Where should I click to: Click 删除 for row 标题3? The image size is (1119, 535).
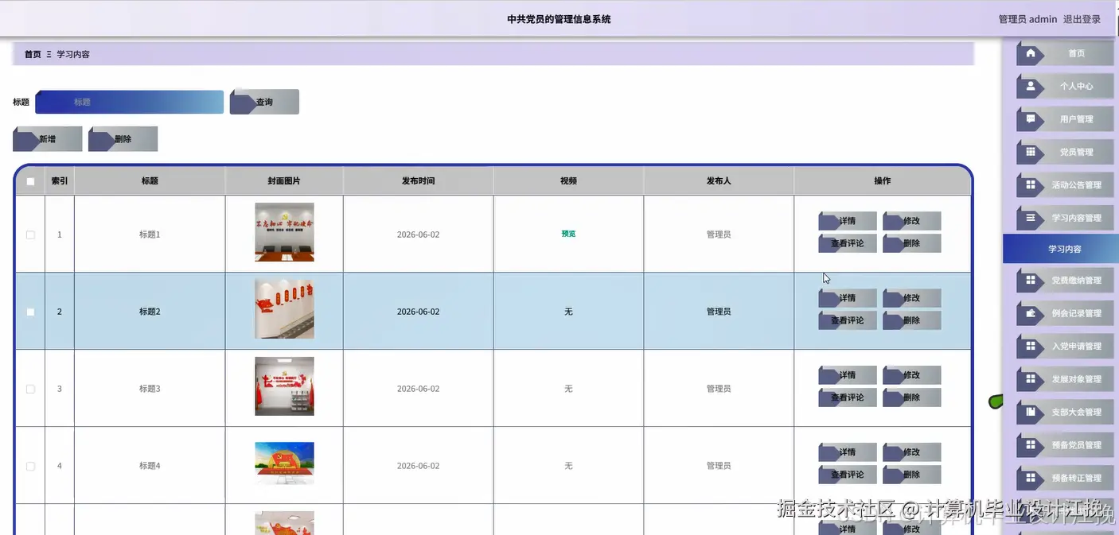coord(912,397)
